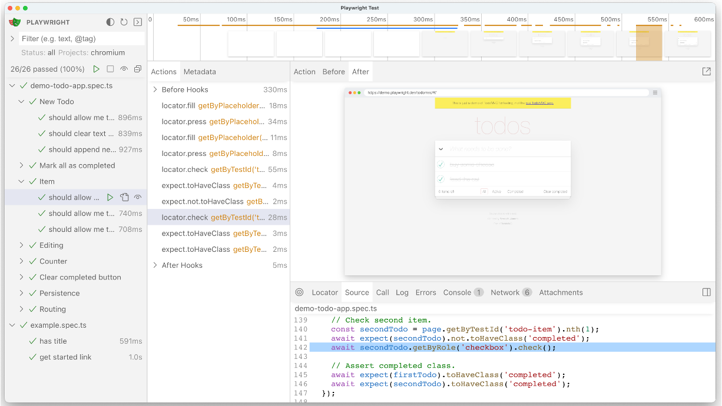
Task: Select the 'Active' filter in snapshot
Action: (496, 192)
